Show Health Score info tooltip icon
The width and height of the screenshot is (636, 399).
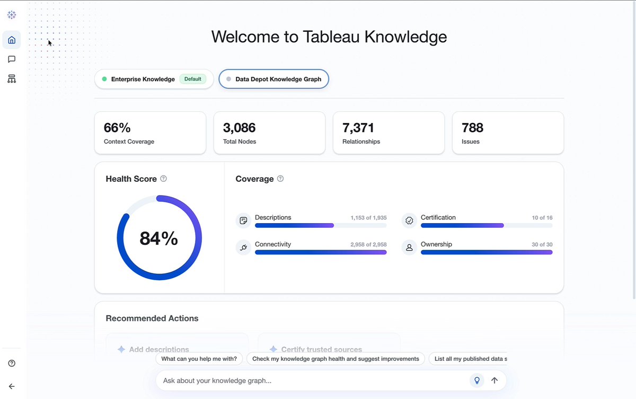pyautogui.click(x=163, y=179)
